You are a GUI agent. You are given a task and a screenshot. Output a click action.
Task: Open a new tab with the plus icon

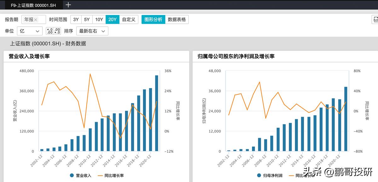tap(68, 5)
